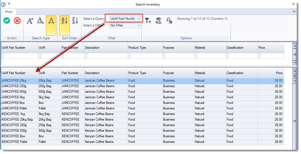Image resolution: width=301 pixels, height=154 pixels.
Task: Switch to the Main ribbon tab
Action: [9, 11]
